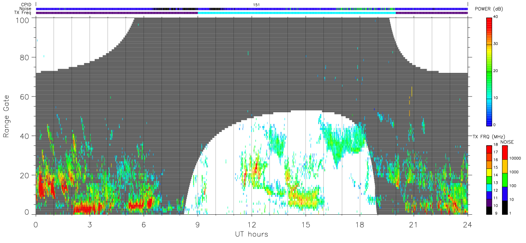Click the 15 tick on UT hours axis
This screenshot has width=526, height=243.
[305, 225]
